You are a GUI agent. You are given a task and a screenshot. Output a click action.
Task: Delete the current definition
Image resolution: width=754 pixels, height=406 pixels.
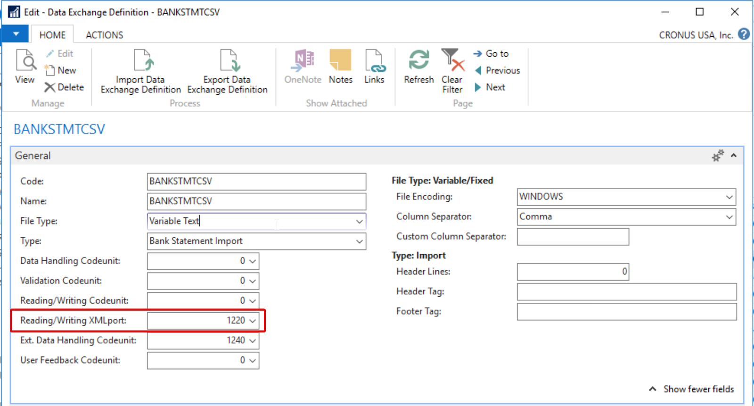click(x=64, y=87)
